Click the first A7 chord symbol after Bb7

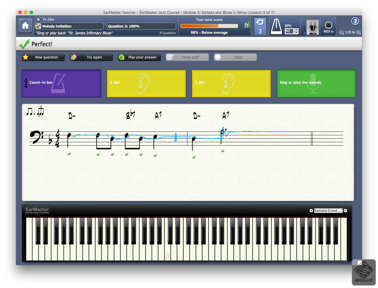pos(158,115)
